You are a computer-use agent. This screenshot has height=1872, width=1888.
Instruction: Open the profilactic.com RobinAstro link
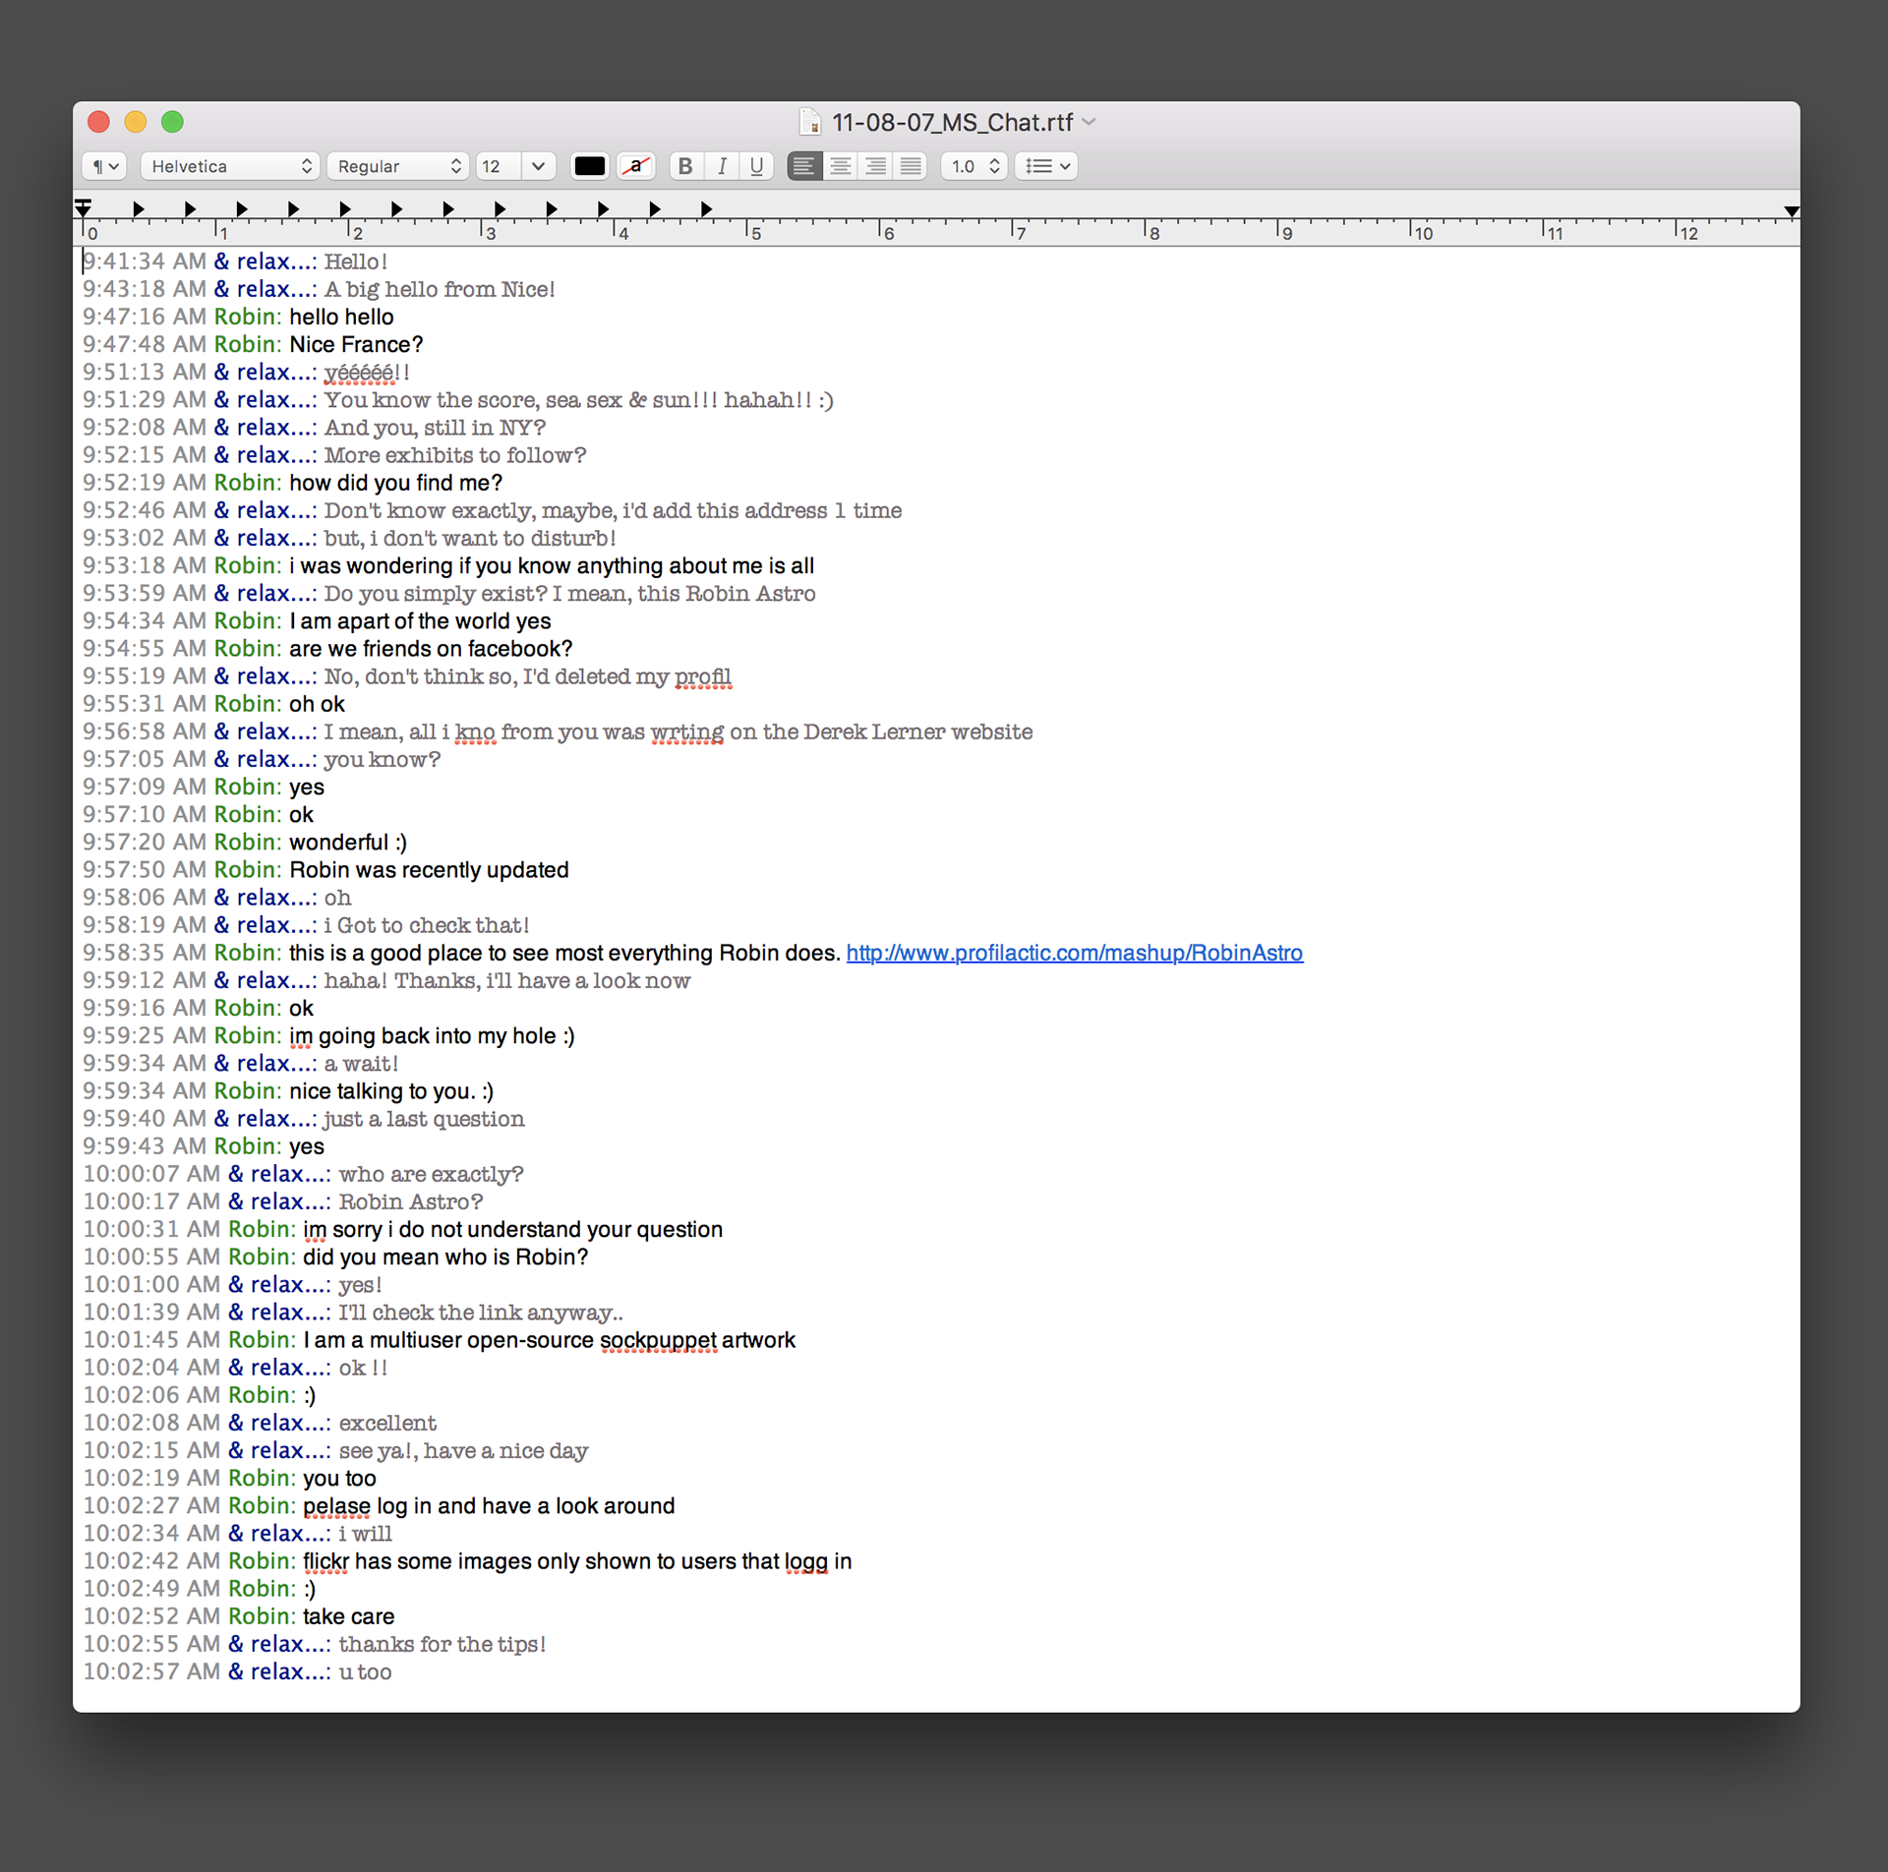pyautogui.click(x=1075, y=953)
